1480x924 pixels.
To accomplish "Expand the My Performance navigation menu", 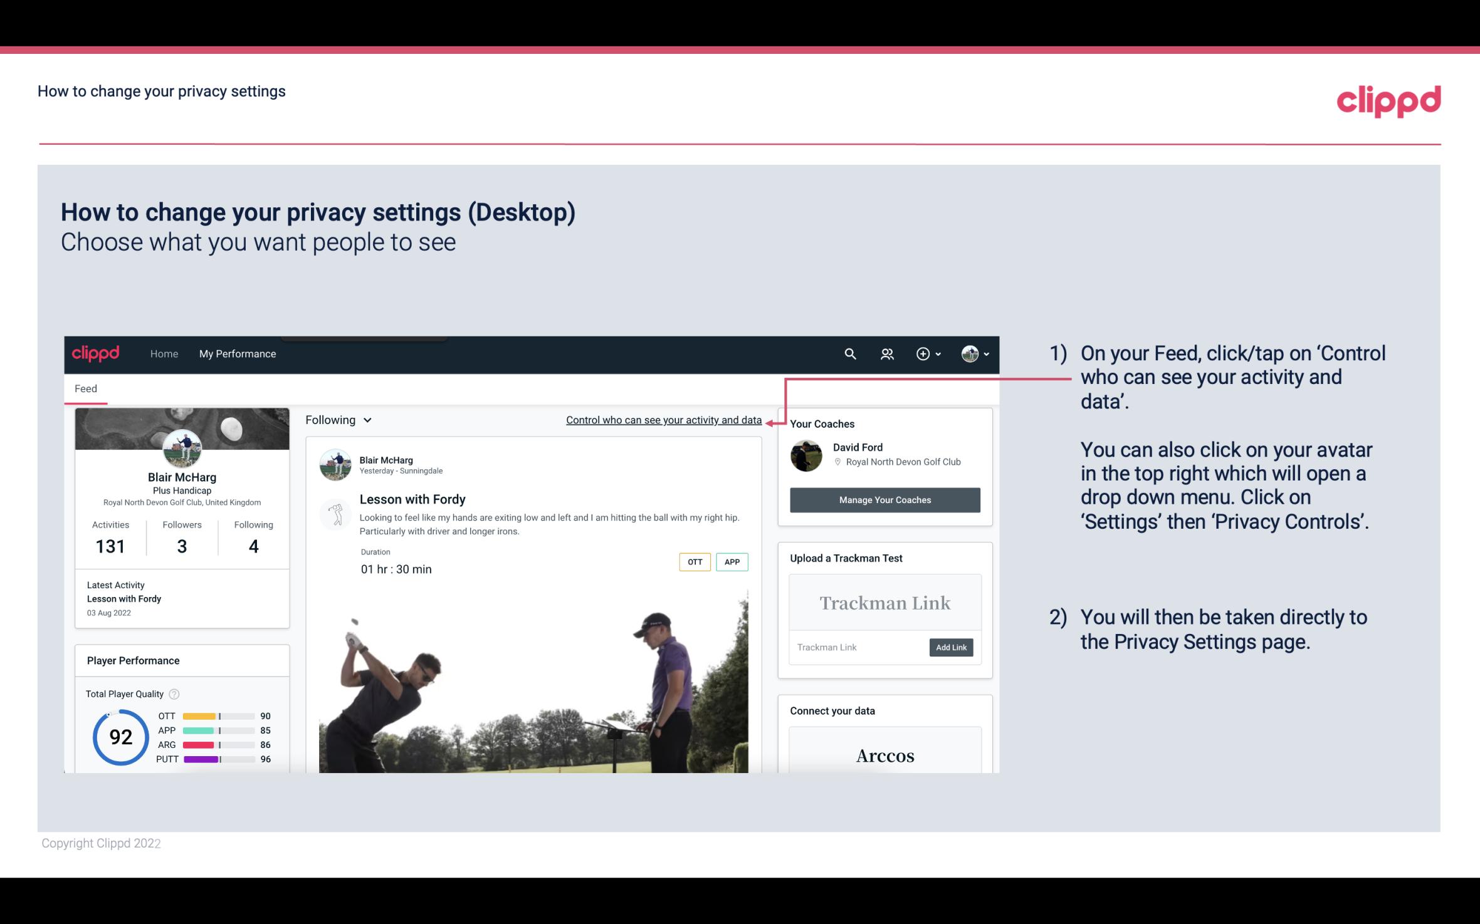I will point(236,353).
